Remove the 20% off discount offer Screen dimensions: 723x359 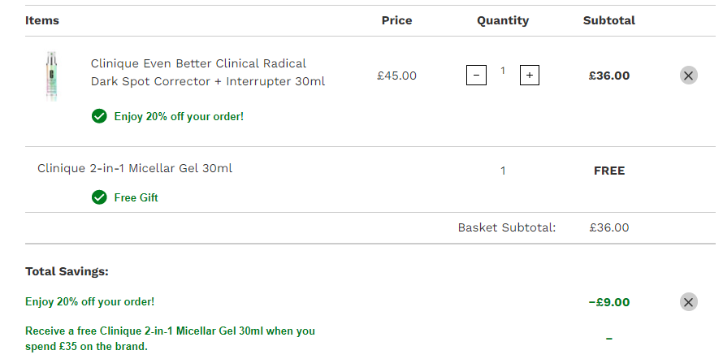688,302
